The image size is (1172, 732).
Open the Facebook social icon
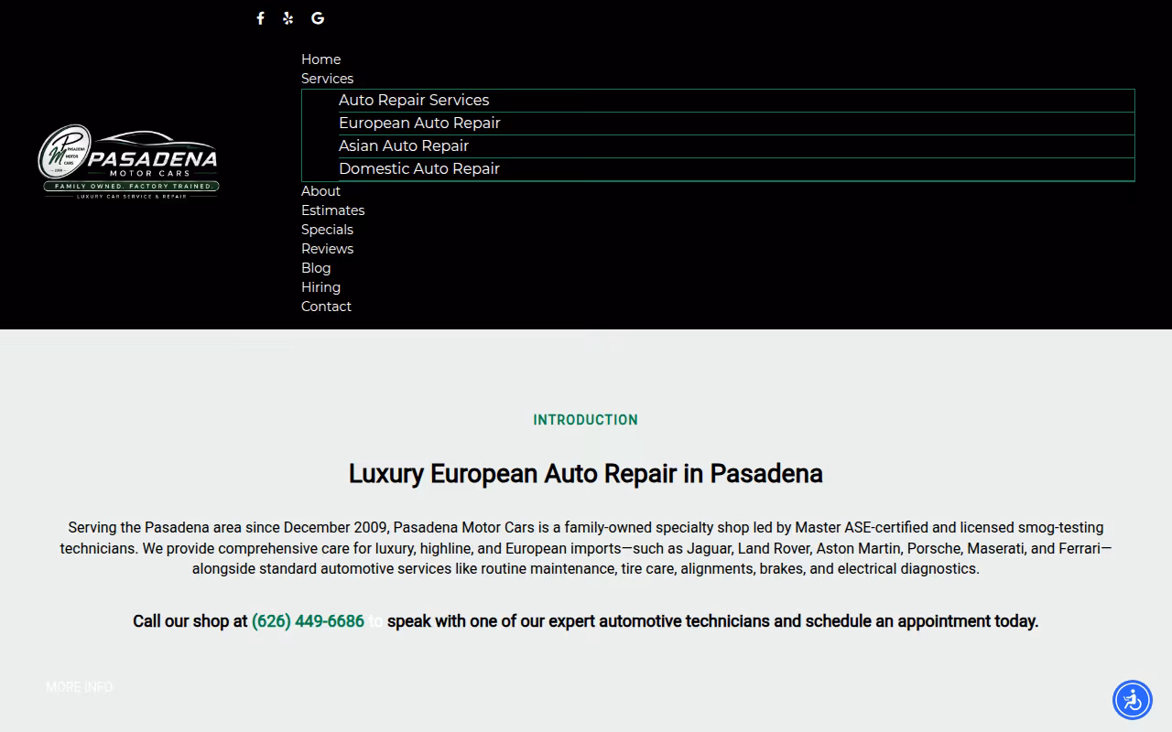pyautogui.click(x=260, y=18)
